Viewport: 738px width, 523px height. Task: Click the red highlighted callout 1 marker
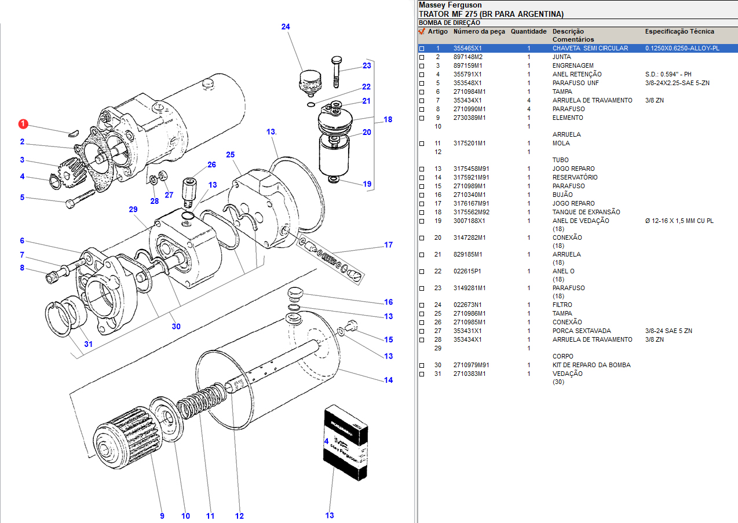pyautogui.click(x=23, y=124)
